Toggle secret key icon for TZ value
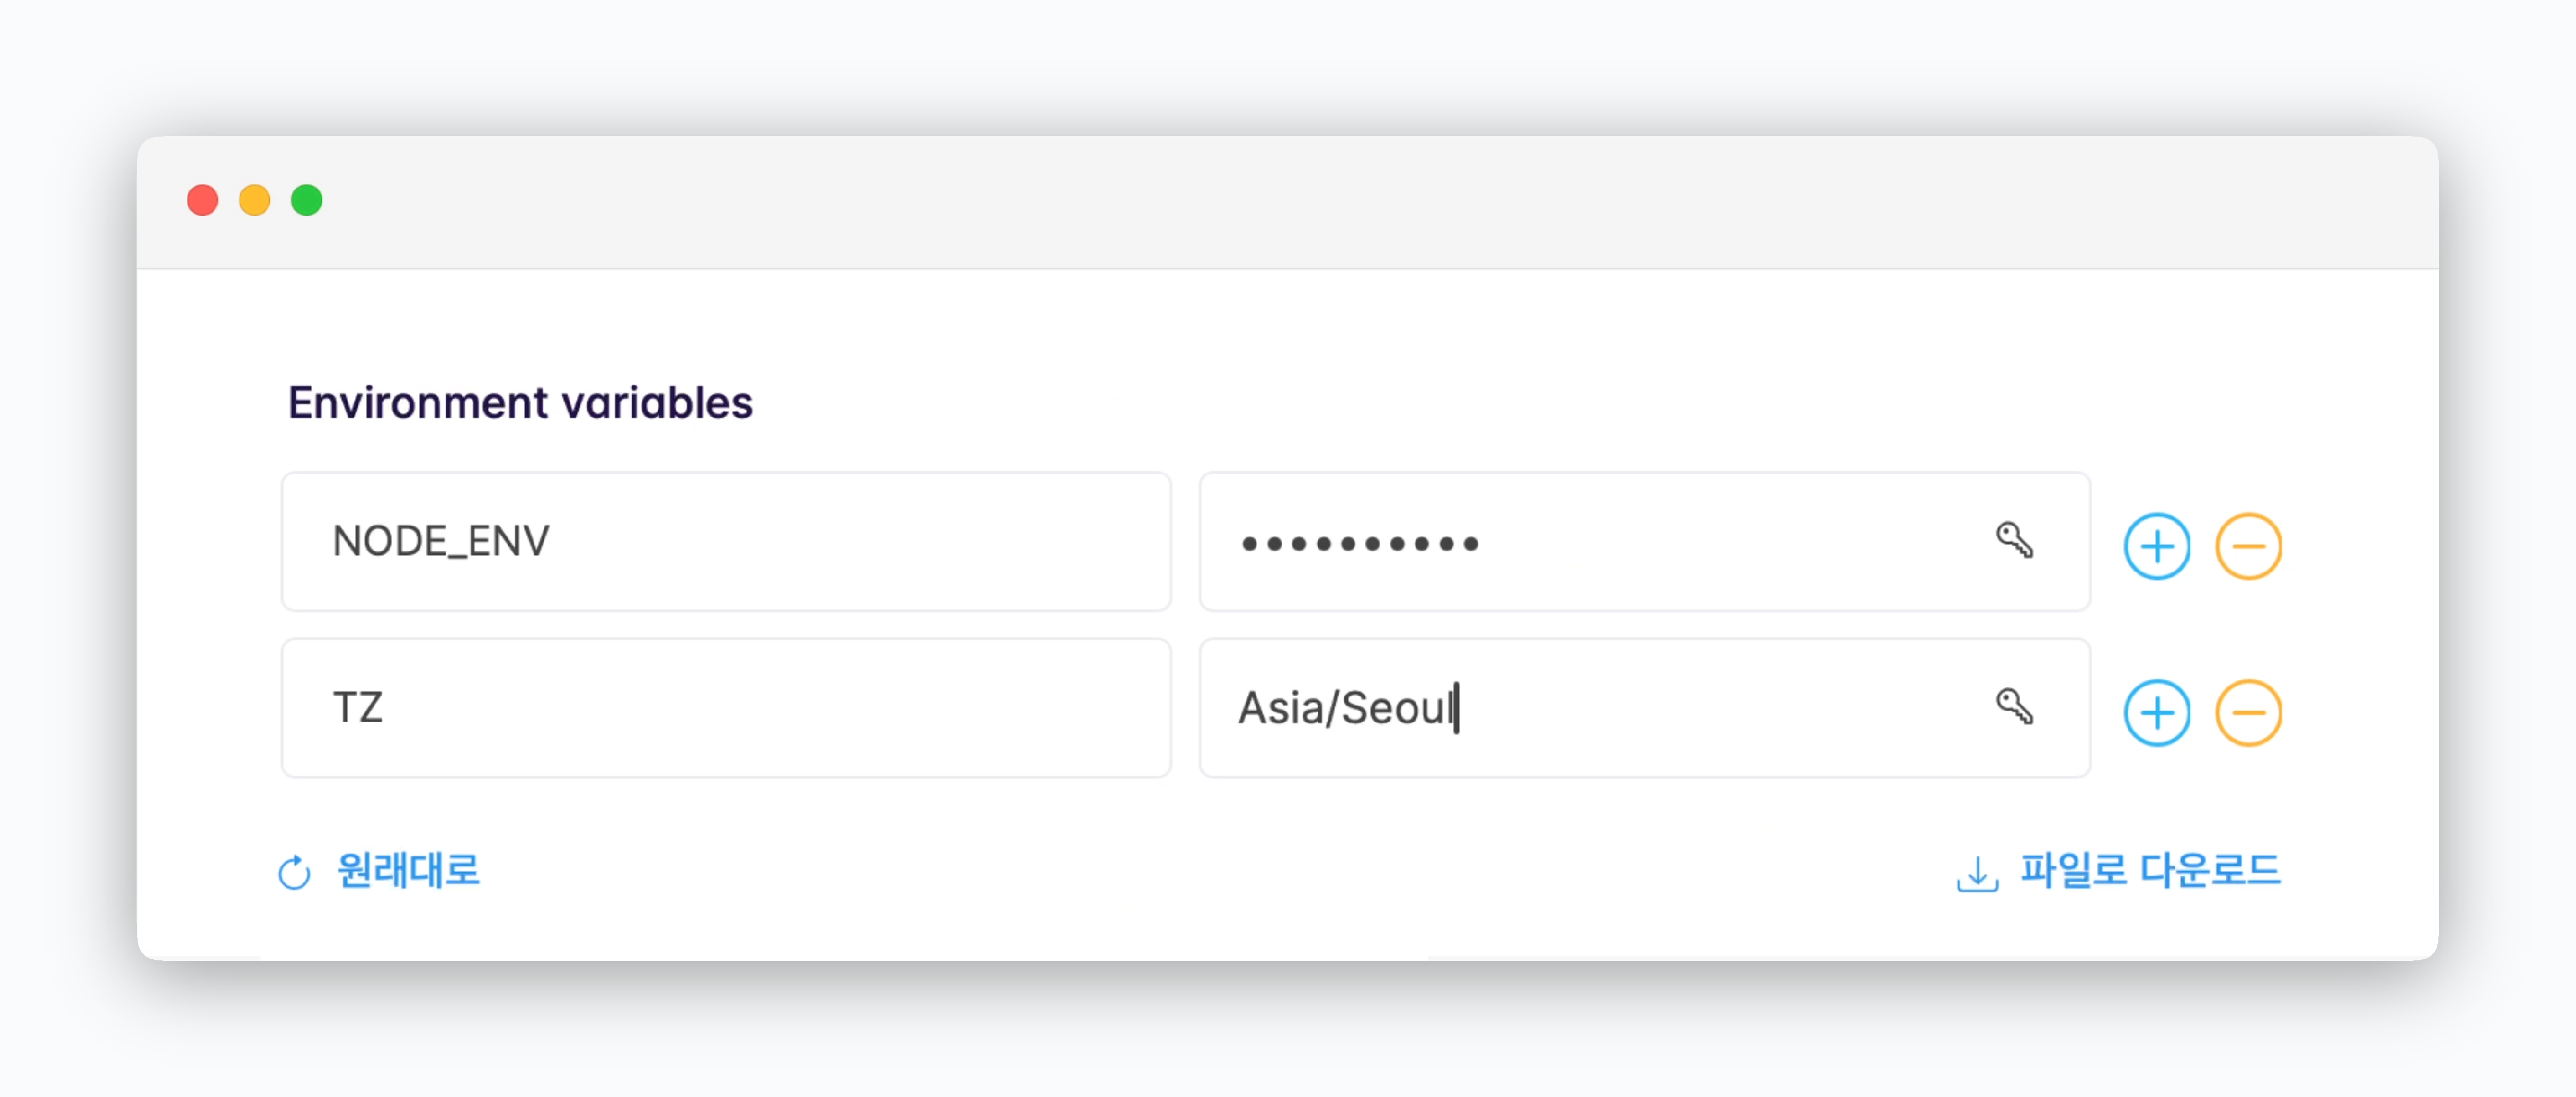2576x1097 pixels. coord(2014,707)
